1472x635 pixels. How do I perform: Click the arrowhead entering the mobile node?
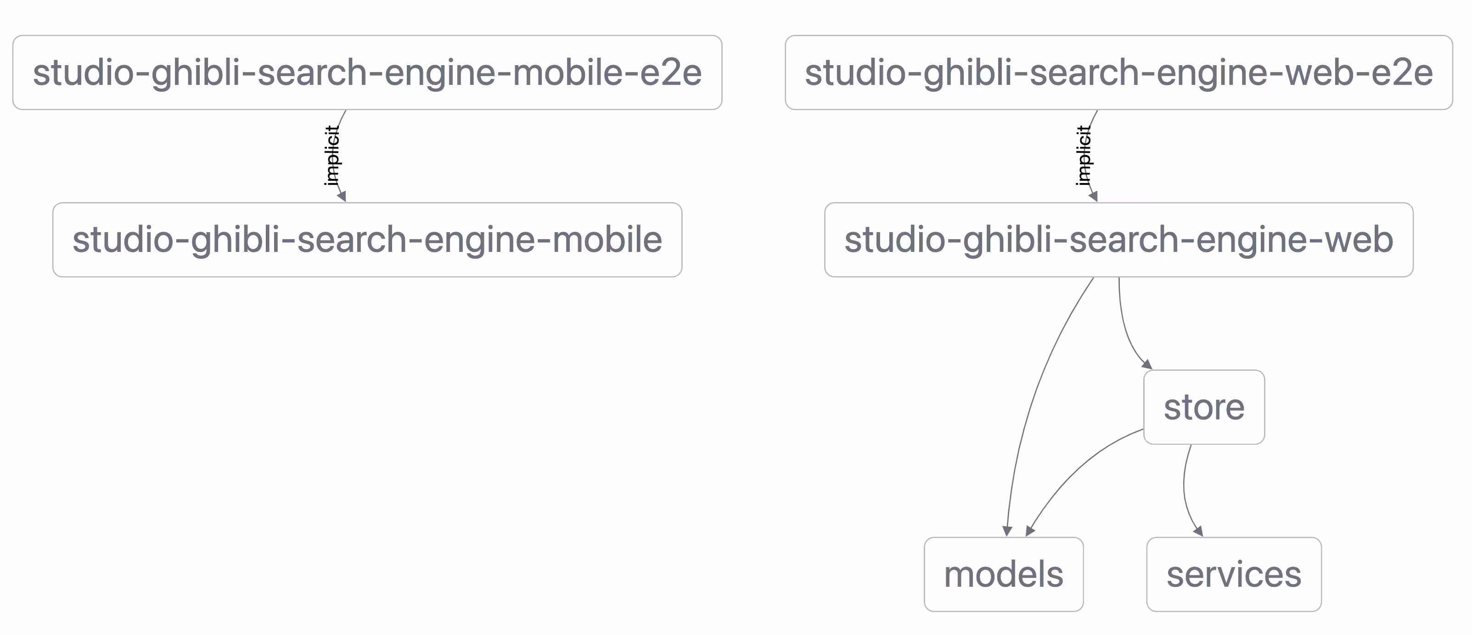point(342,196)
